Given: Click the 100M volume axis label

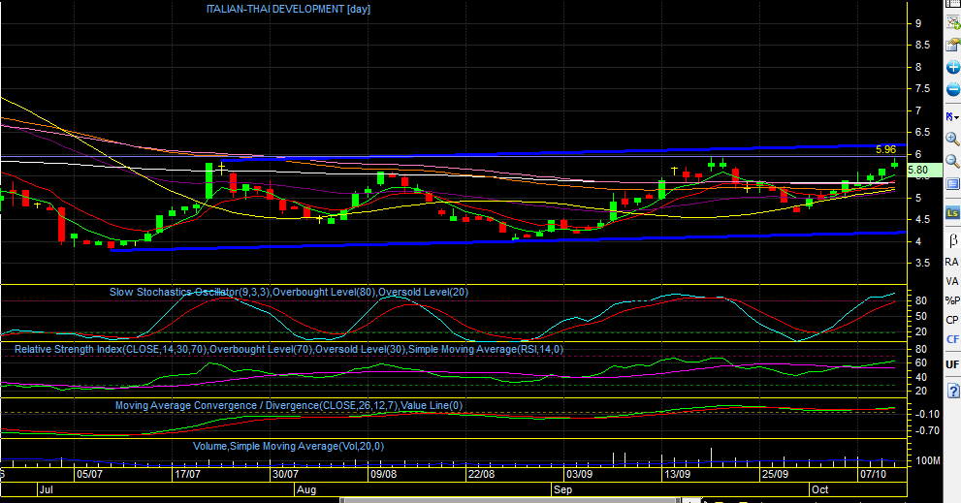Looking at the screenshot, I should [928, 460].
